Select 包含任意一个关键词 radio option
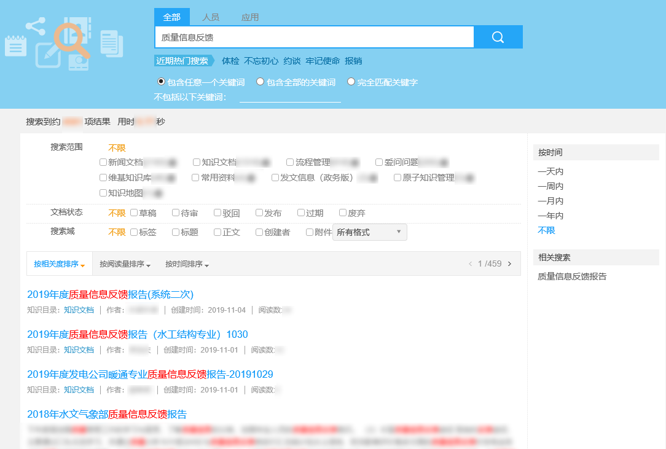 point(162,82)
